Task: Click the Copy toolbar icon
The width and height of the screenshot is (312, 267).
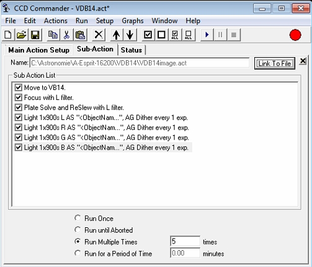Action: [x=53, y=35]
